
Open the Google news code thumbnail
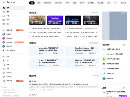91,20
